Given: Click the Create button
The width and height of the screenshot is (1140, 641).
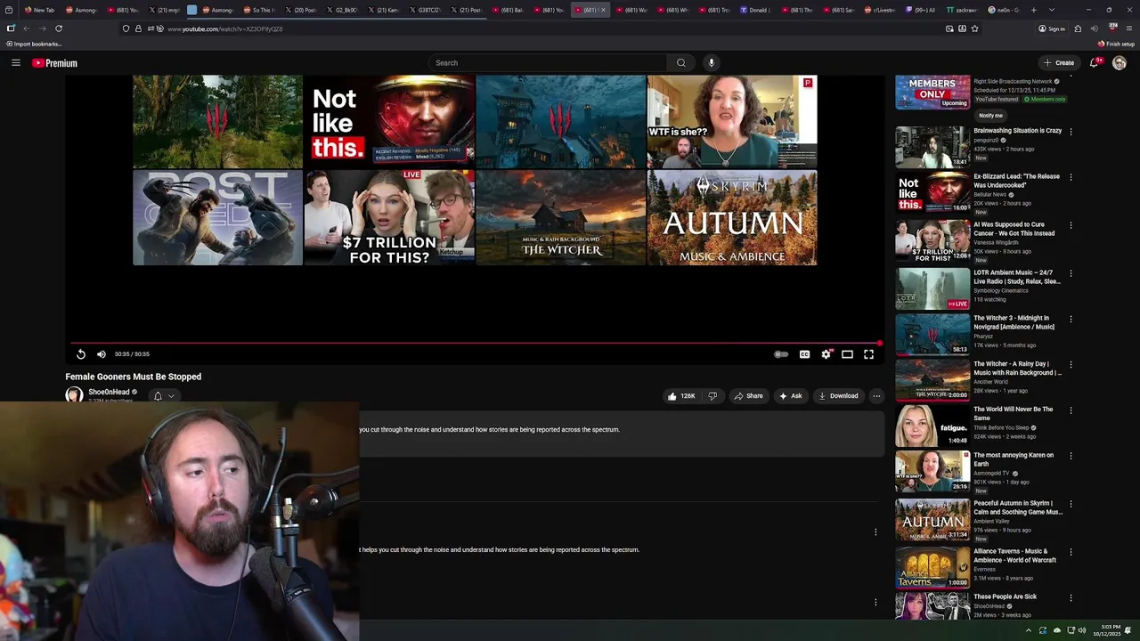Looking at the screenshot, I should pyautogui.click(x=1059, y=62).
